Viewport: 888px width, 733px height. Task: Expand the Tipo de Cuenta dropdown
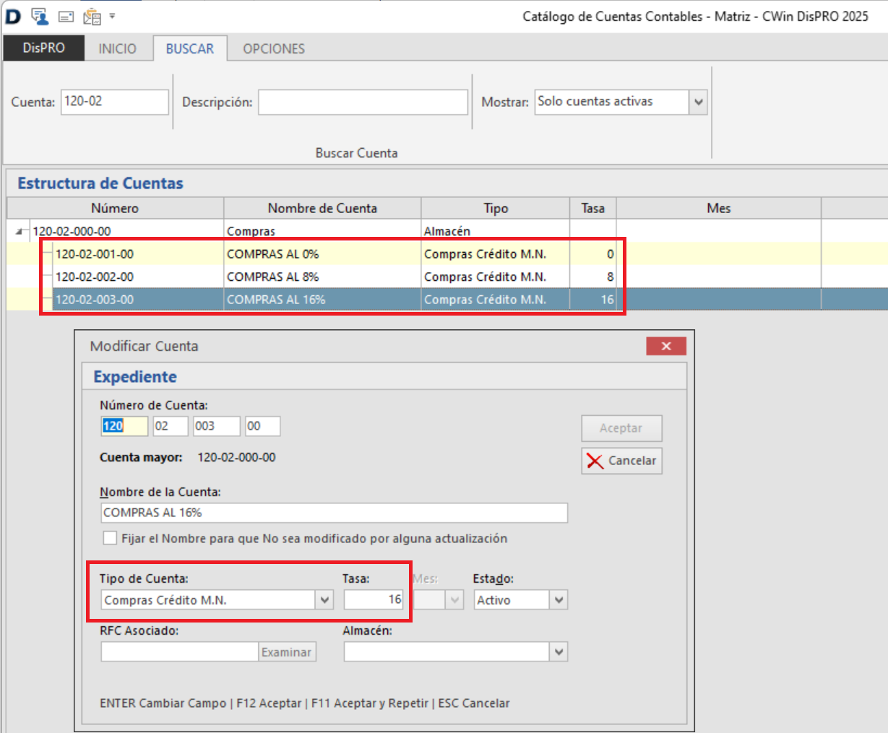pos(324,600)
